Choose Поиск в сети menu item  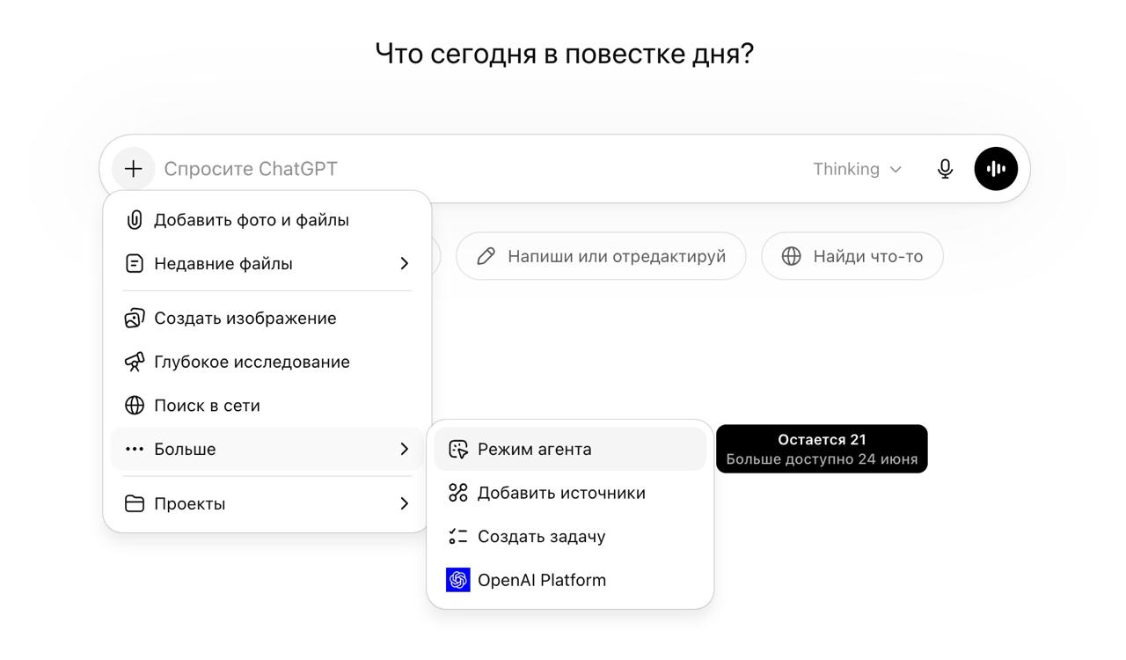tap(267, 406)
